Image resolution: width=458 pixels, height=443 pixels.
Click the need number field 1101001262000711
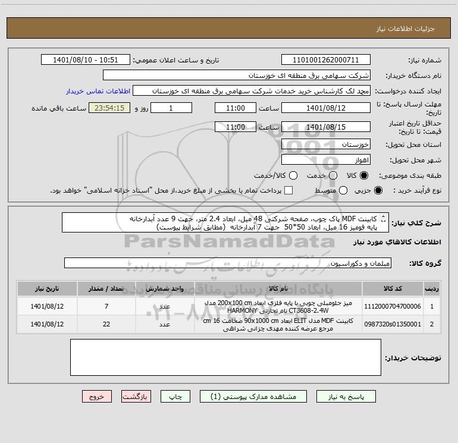(326, 60)
